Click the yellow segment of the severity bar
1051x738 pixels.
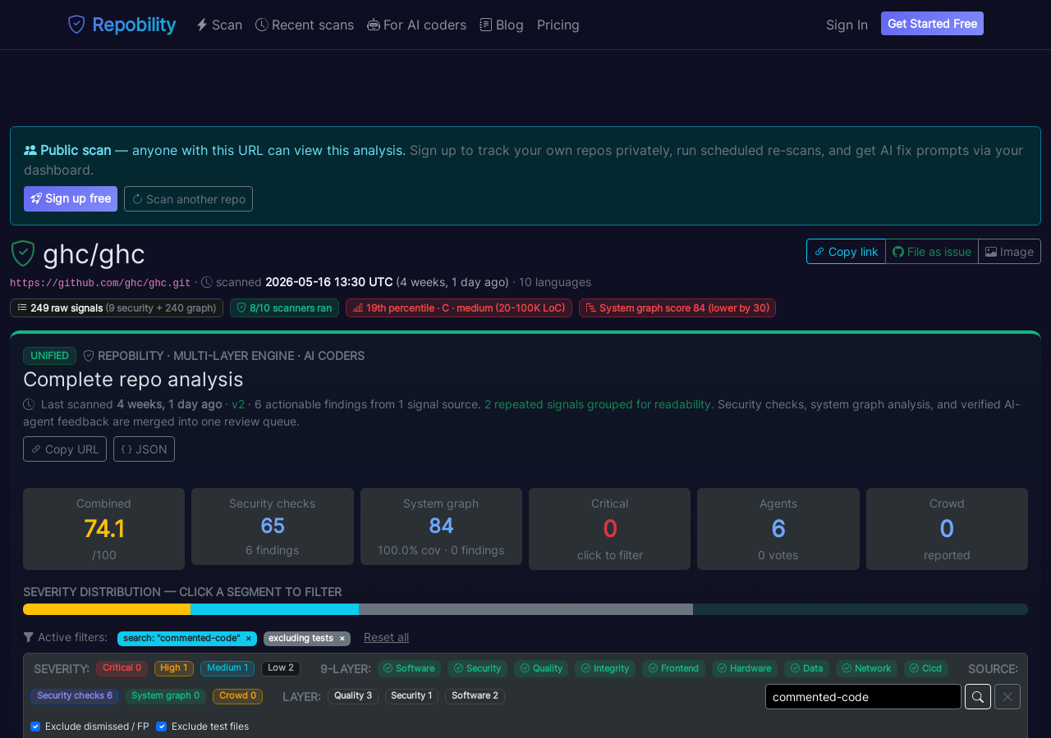[x=107, y=609]
